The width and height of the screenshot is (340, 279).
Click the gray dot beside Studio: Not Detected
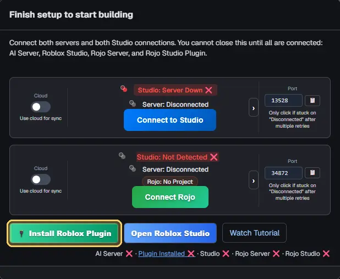(122, 156)
